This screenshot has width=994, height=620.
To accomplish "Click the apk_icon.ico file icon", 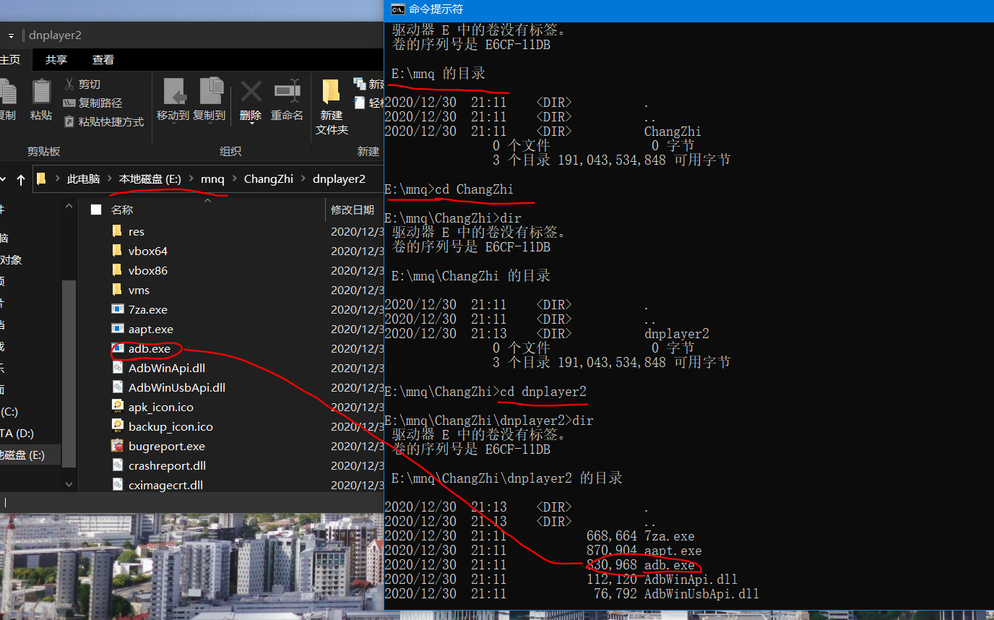I will click(117, 407).
